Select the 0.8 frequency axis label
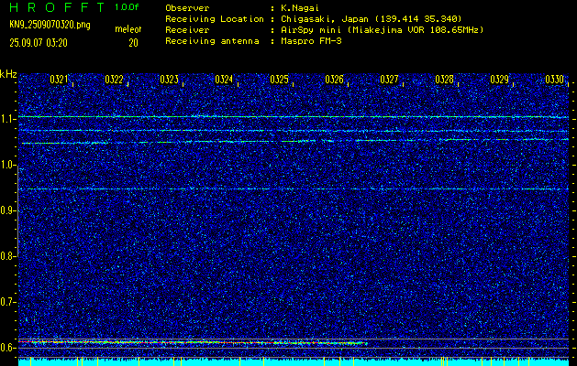Viewport: 577px width, 366px height. coord(6,256)
